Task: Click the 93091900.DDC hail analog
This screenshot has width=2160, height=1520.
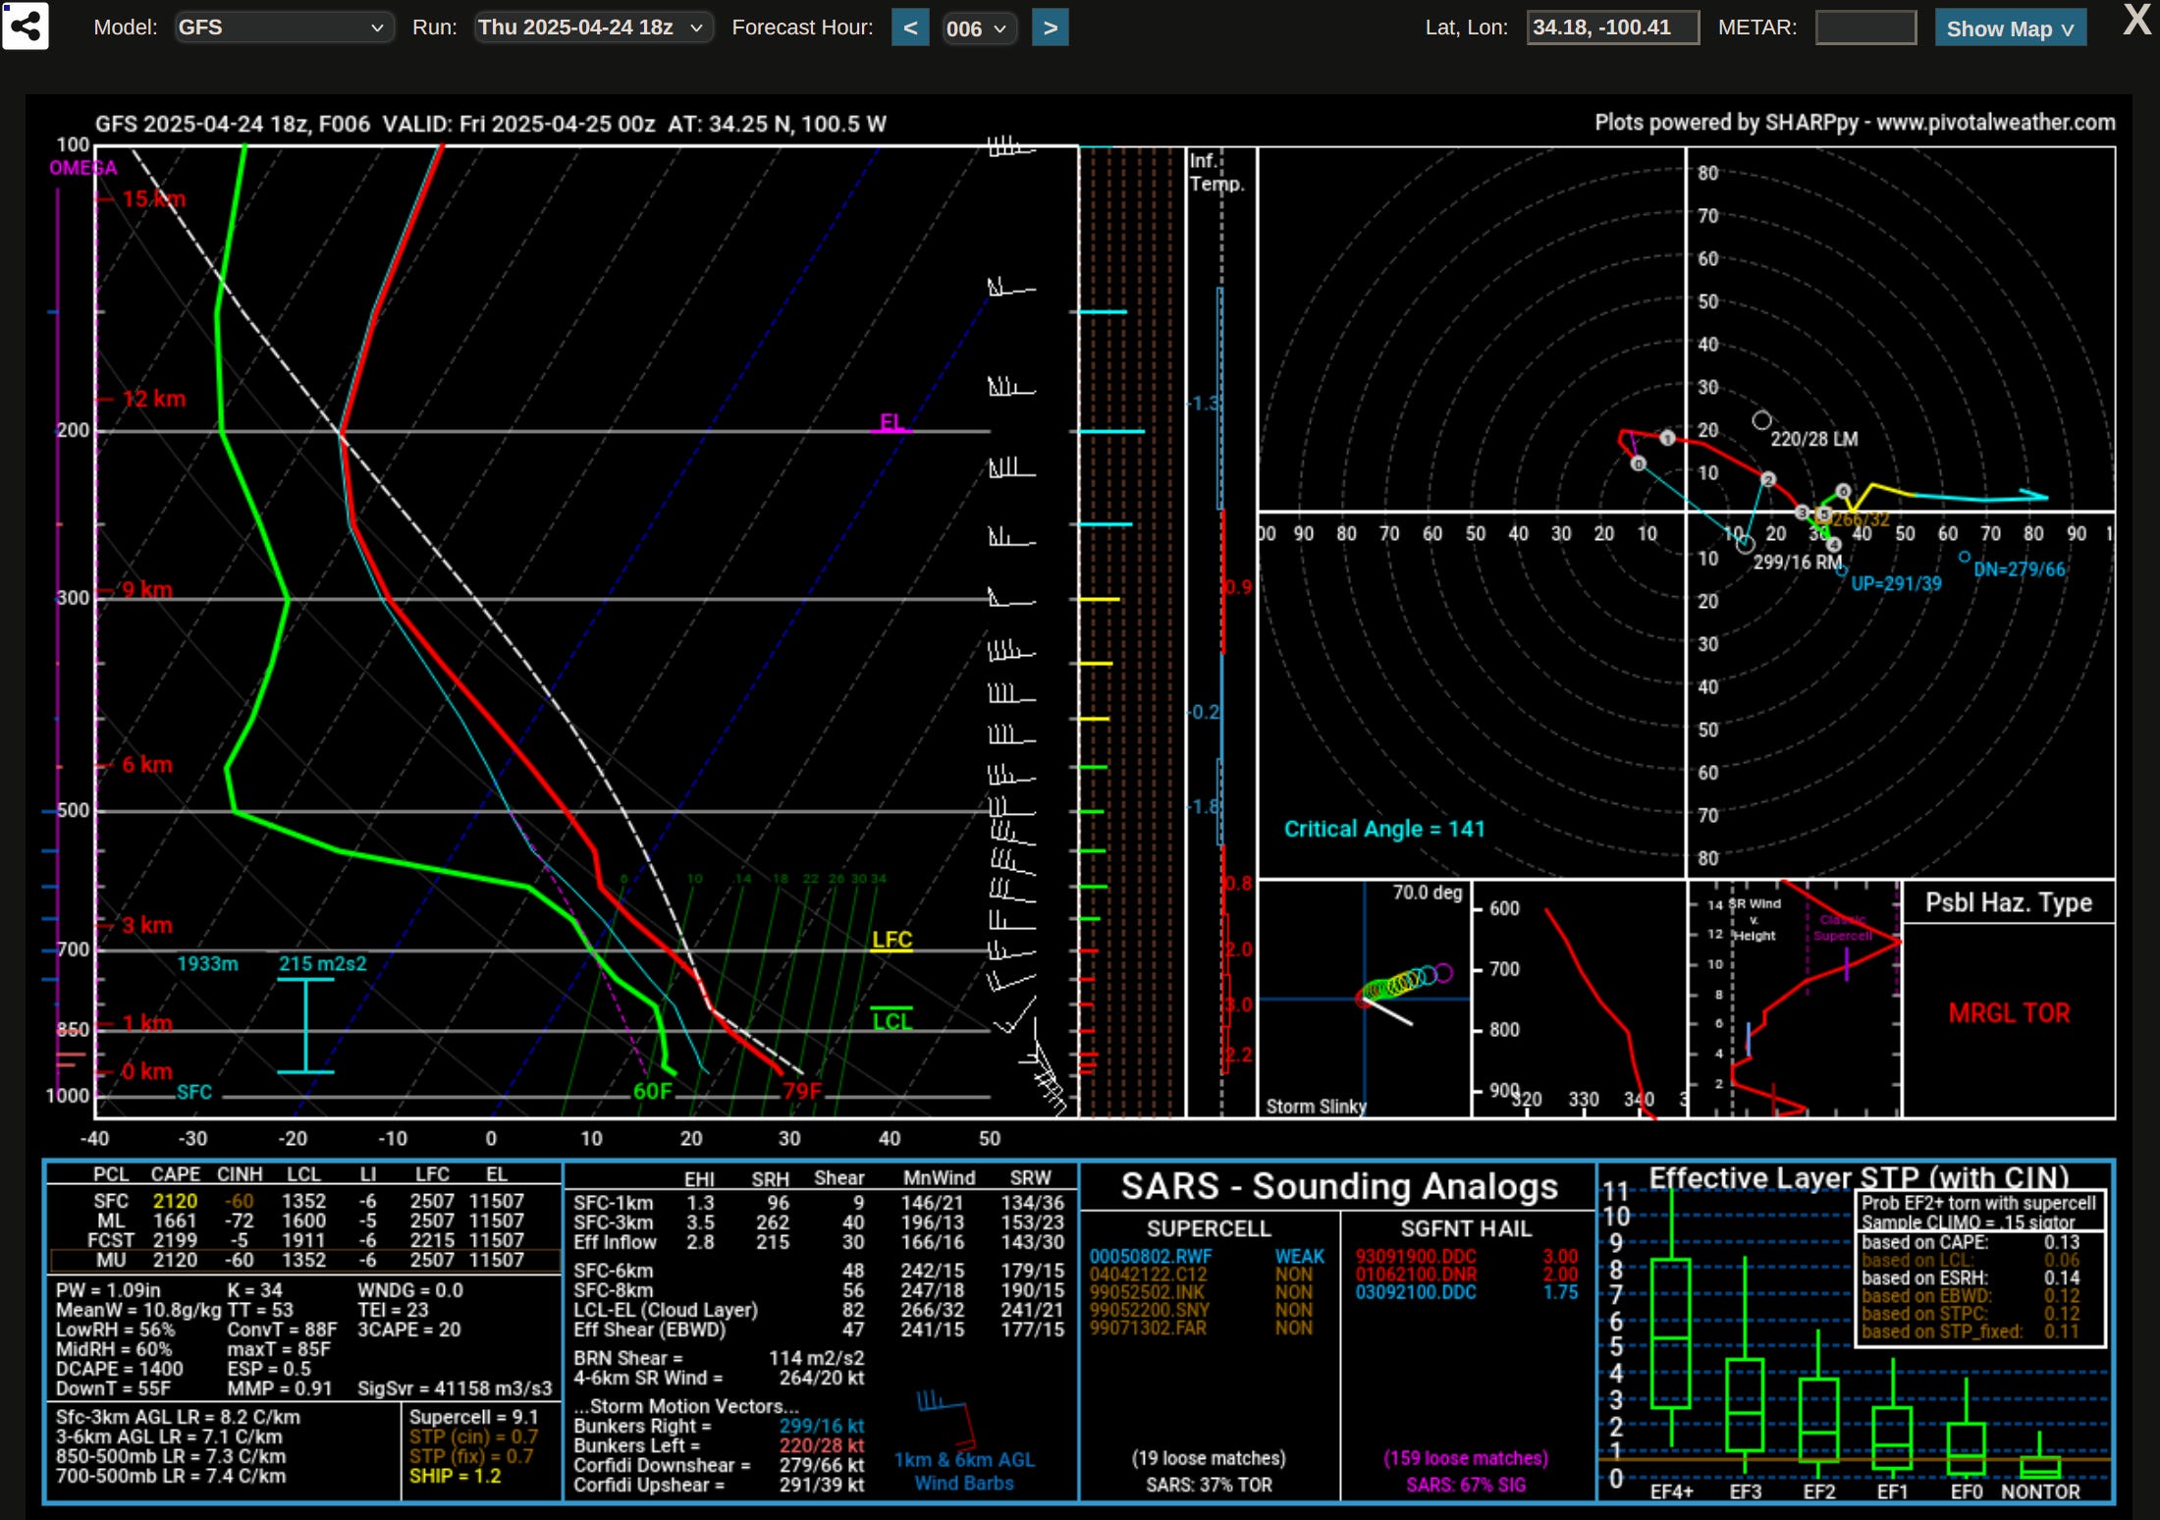Action: (x=1415, y=1257)
